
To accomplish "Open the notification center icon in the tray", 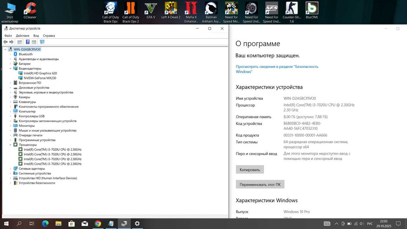I will [398, 224].
